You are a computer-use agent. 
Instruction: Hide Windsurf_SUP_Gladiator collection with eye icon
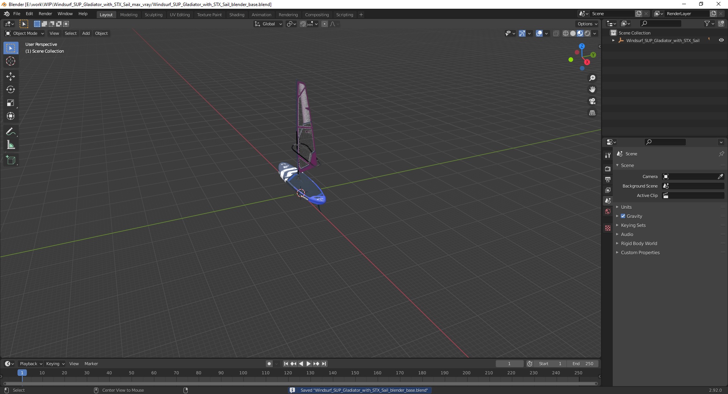[721, 40]
